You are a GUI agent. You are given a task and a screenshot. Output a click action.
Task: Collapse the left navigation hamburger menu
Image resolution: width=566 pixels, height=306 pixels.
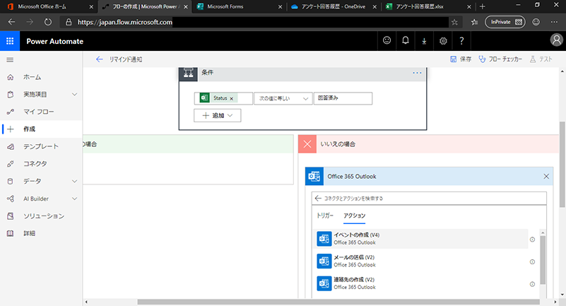[x=10, y=60]
